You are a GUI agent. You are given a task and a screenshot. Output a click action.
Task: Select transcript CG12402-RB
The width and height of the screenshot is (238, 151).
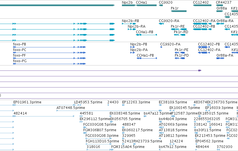[204, 26]
